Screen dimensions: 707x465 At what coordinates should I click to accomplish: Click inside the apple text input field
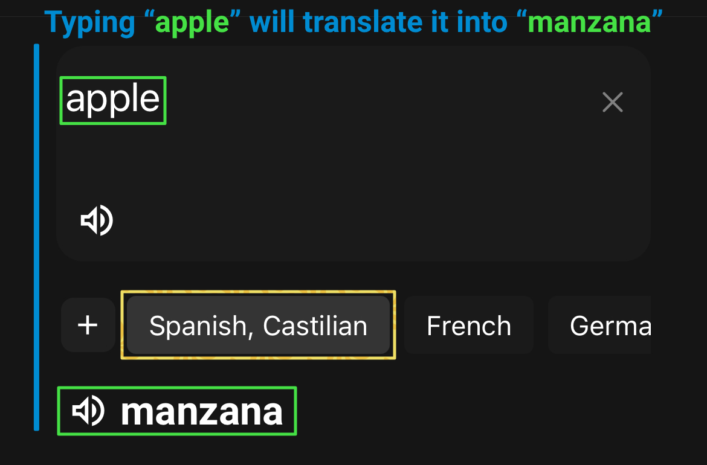pyautogui.click(x=112, y=100)
